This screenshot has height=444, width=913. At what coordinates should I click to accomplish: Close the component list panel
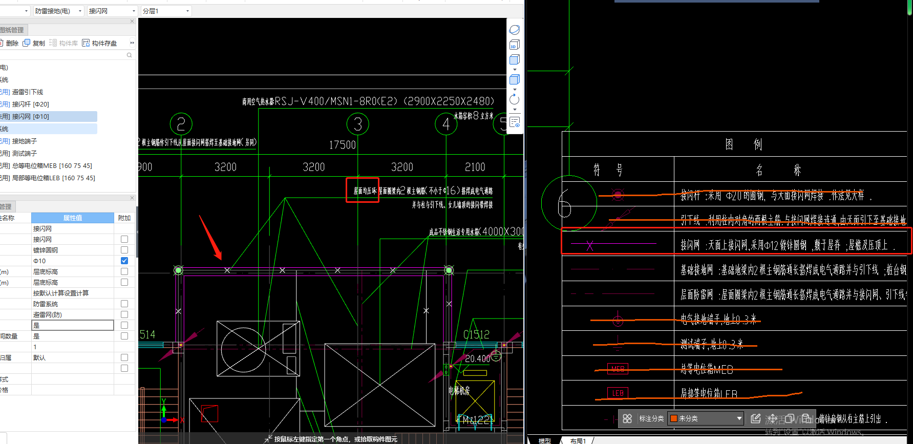132,22
